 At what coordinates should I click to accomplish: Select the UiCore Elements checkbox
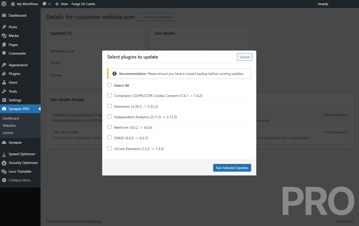[x=109, y=148]
